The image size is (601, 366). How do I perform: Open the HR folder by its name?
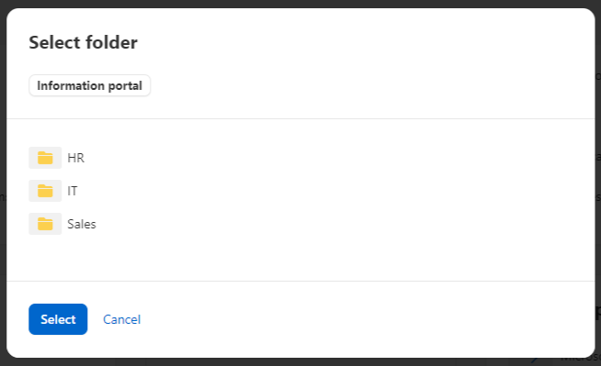point(75,158)
